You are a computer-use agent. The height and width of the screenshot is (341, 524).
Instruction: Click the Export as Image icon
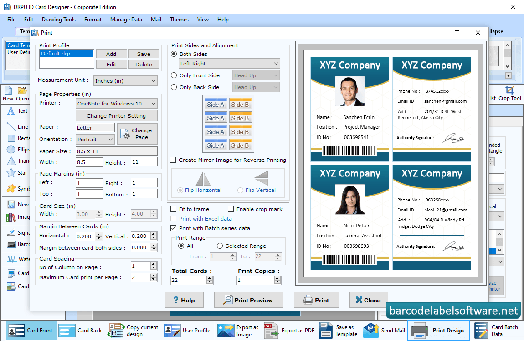(226, 331)
